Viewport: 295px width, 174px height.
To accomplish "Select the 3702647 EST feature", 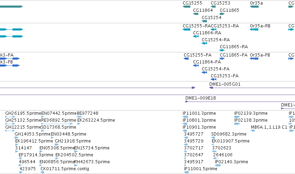I will click(185, 158).
